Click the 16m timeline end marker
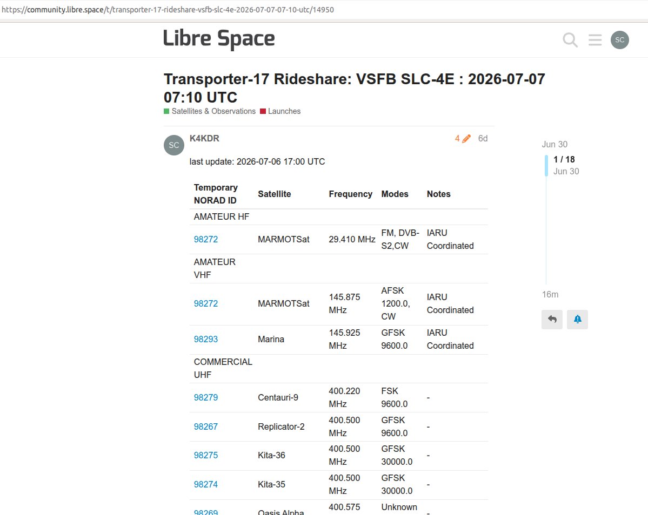Image resolution: width=648 pixels, height=515 pixels. click(x=550, y=295)
